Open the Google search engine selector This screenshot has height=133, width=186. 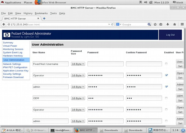(119, 24)
